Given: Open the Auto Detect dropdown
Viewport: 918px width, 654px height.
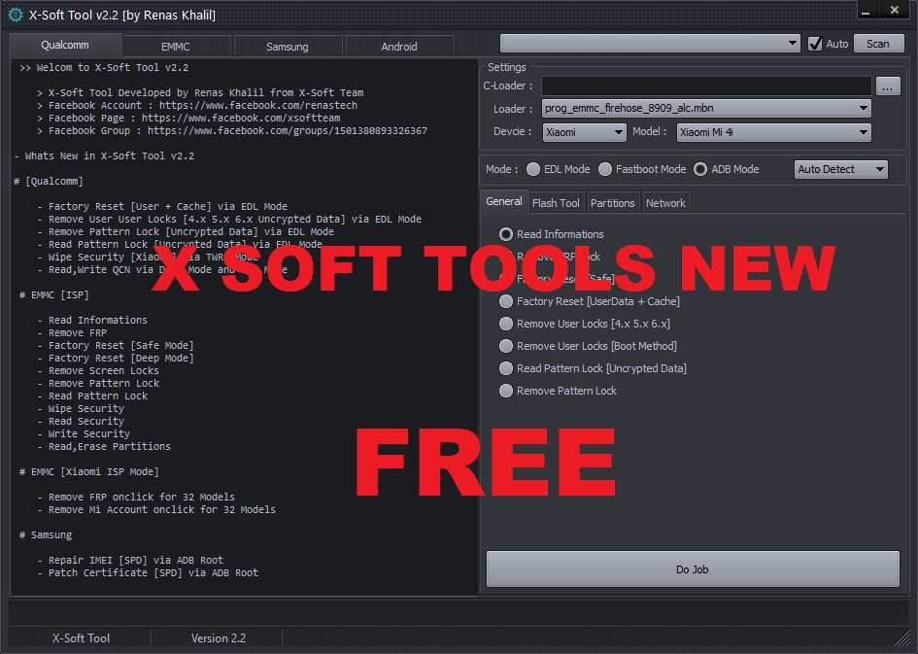Looking at the screenshot, I should point(840,169).
